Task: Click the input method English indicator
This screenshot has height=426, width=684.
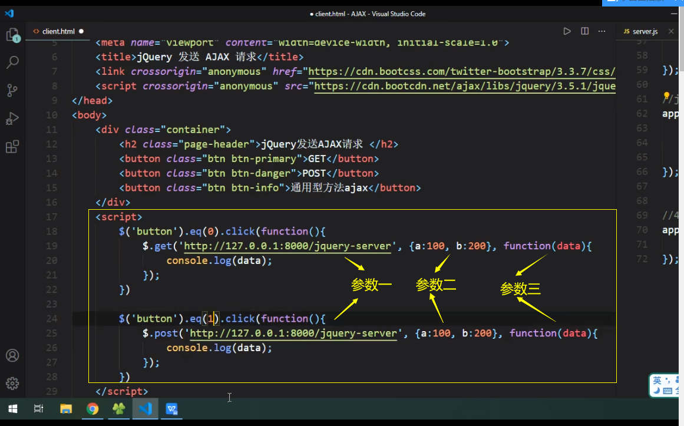Action: coord(657,381)
